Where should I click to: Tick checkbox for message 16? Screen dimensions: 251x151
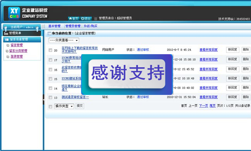[x=50, y=70]
